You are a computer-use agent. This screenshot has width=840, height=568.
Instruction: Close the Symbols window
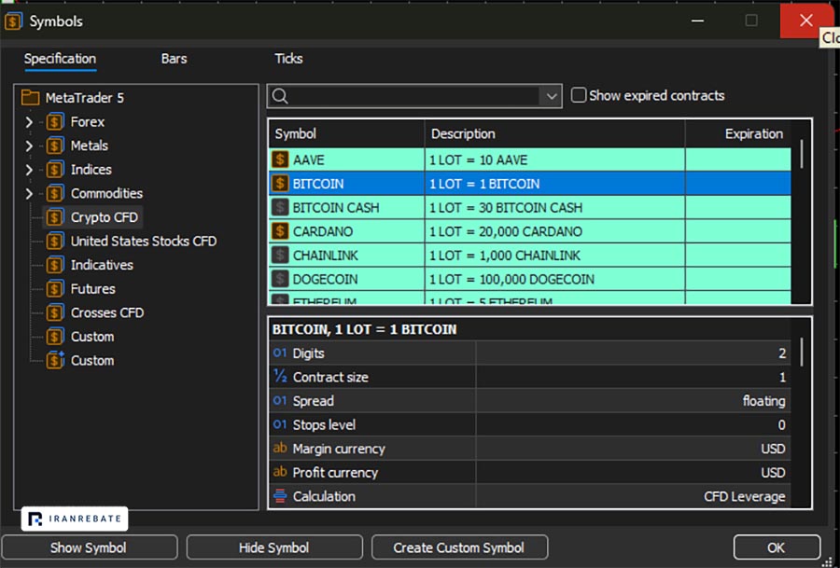[x=806, y=21]
